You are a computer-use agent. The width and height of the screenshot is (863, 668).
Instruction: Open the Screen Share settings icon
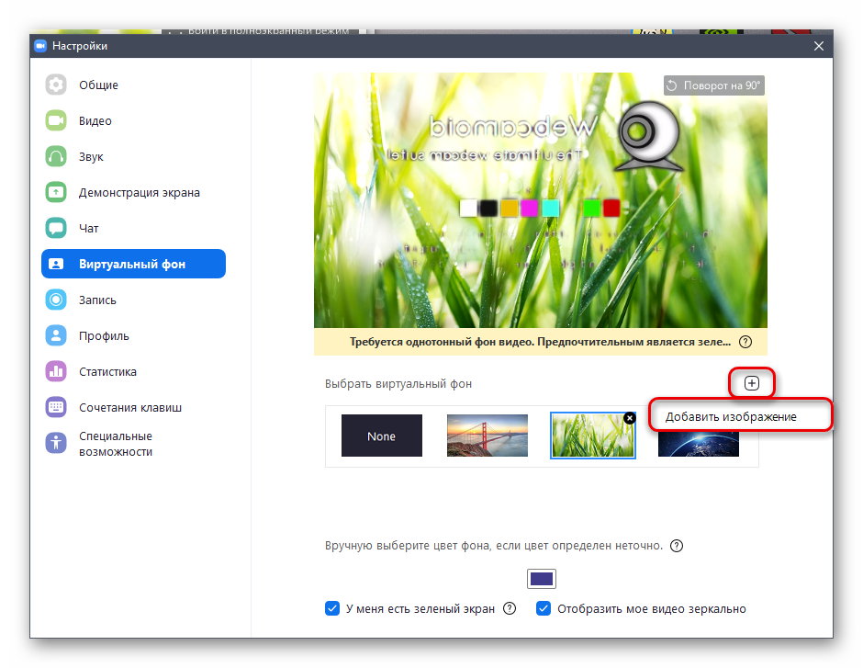point(56,193)
